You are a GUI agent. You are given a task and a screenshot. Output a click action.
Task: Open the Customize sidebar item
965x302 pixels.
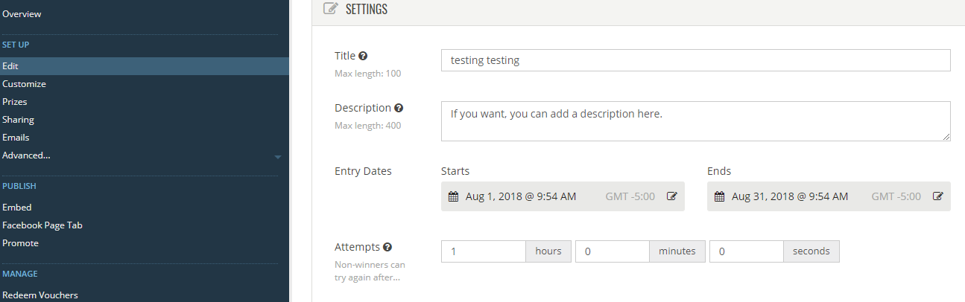click(24, 84)
